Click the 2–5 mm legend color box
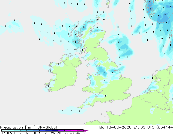This screenshot has height=134, width=173. pos(23,130)
